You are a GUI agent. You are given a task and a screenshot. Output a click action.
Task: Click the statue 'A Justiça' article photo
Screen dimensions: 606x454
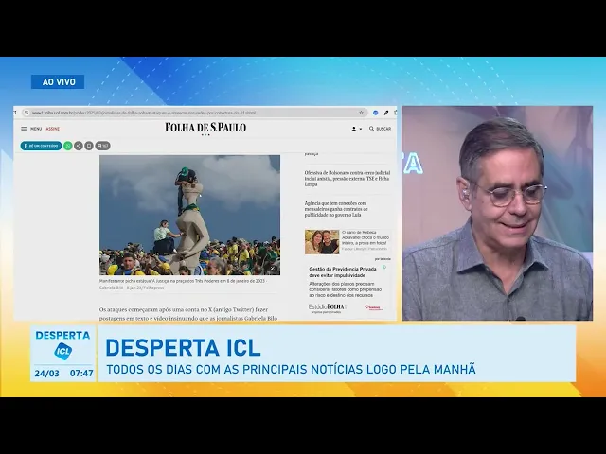[x=189, y=215]
